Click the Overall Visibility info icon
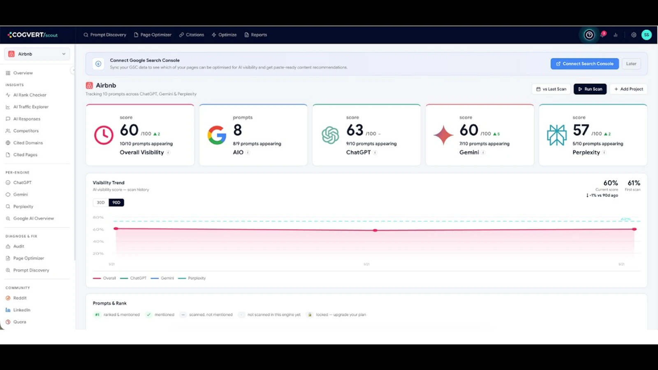Image resolution: width=658 pixels, height=370 pixels. click(x=168, y=153)
